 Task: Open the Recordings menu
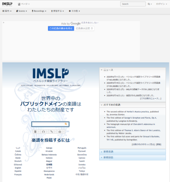pos(39,11)
